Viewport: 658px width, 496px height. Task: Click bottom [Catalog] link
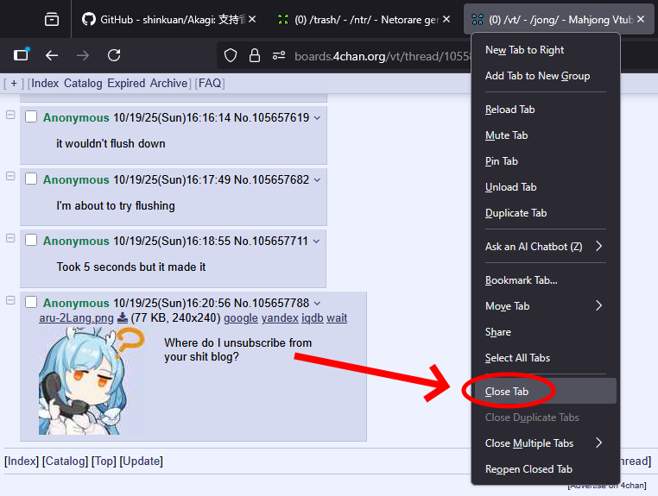point(65,461)
